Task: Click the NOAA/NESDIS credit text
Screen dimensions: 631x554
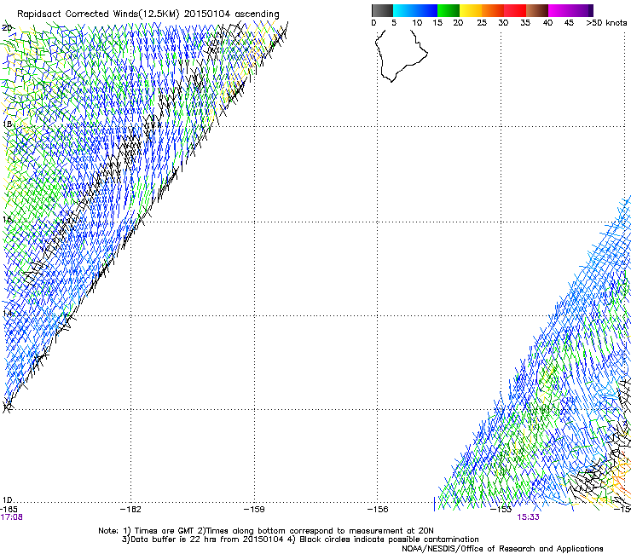Action: pos(502,549)
